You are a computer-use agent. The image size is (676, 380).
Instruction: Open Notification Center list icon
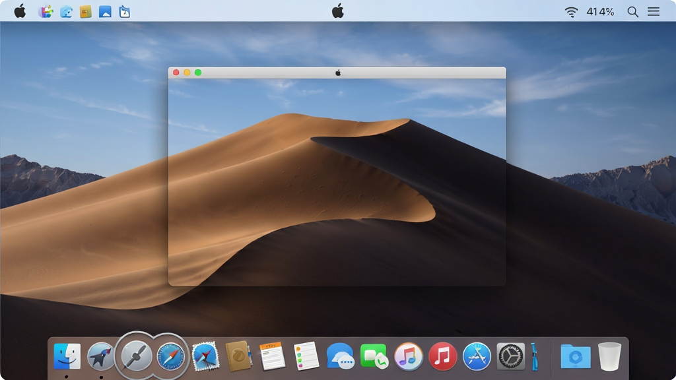pos(654,12)
